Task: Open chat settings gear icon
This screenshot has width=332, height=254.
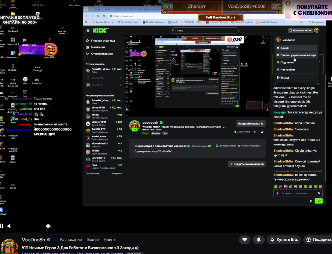Action: (x=311, y=201)
